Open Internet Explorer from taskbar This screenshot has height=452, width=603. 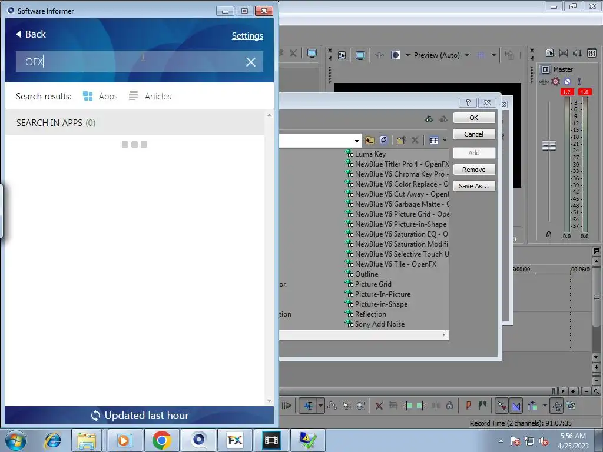(52, 440)
